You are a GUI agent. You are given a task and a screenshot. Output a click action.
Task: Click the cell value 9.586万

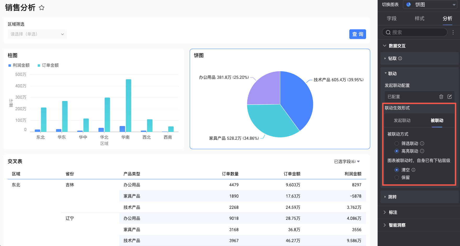pos(354,241)
